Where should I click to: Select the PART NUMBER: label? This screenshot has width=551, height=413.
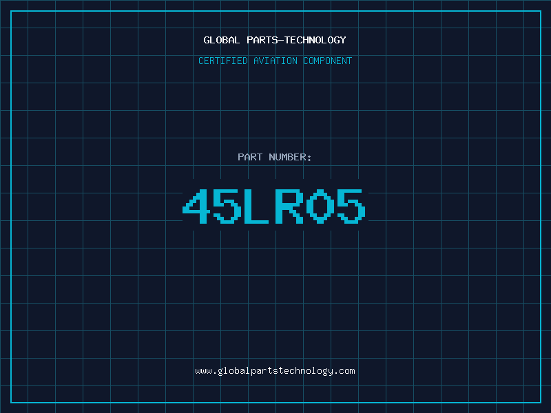click(x=275, y=157)
